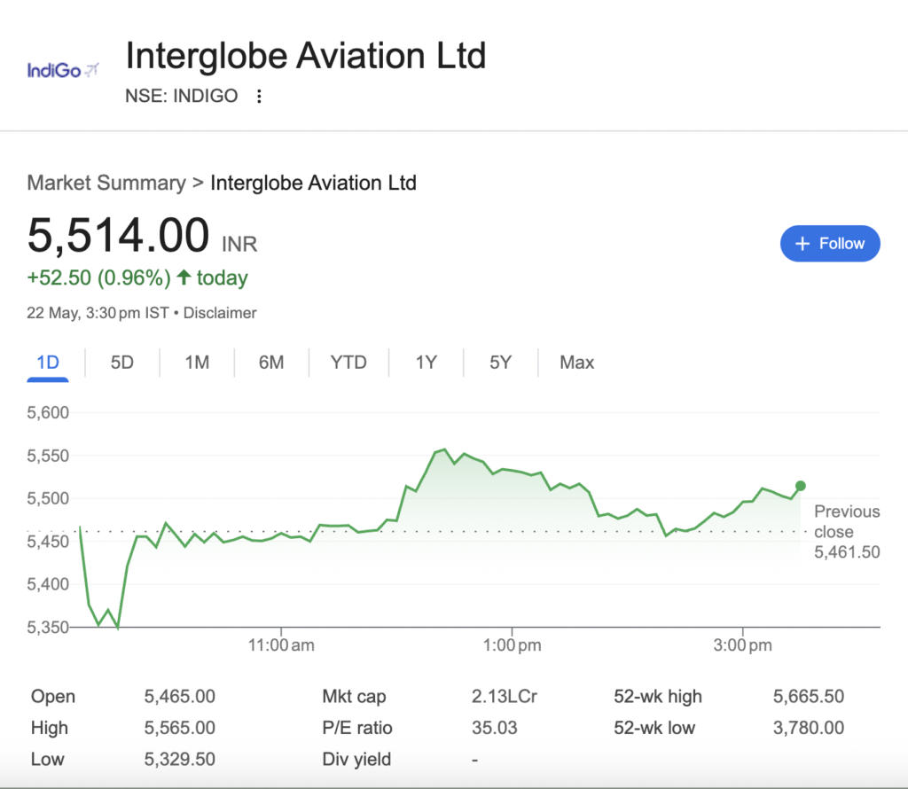Click the Interglobe Aviation Ltd title
The height and width of the screenshot is (789, 908).
click(306, 56)
